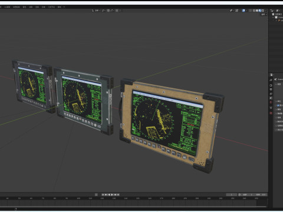283x212 pixels.
Task: Open the Render properties tab
Action: click(271, 85)
